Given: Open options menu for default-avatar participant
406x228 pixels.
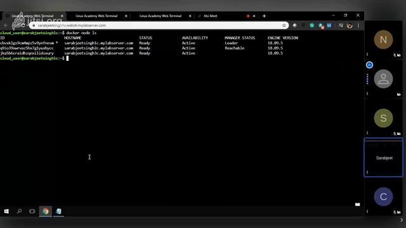Looking at the screenshot, I should [367, 94].
